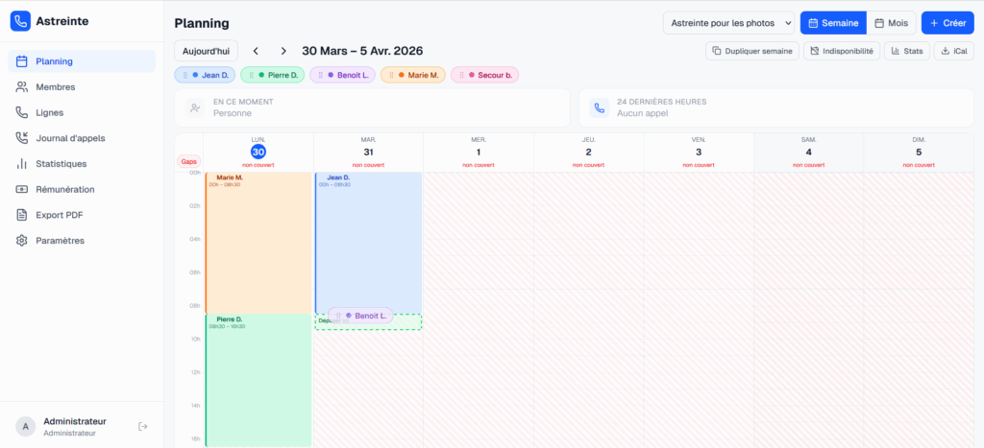Open the Membres sidebar item
Viewport: 984px width, 448px height.
point(82,87)
